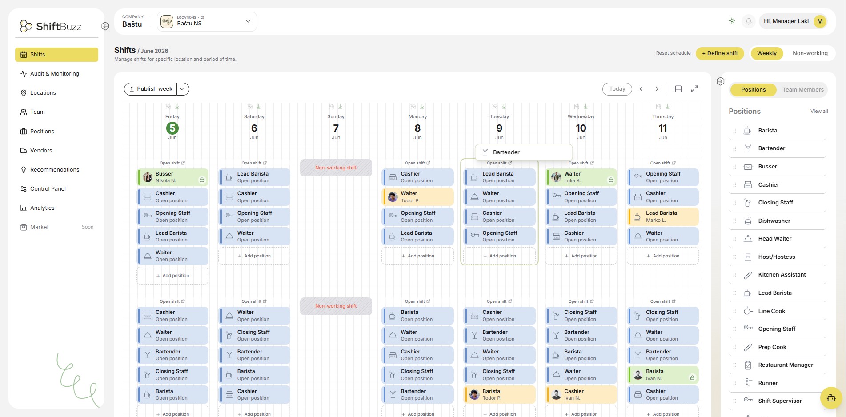Open the Recommendations menu item
Viewport: 846px width, 417px height.
(56, 170)
